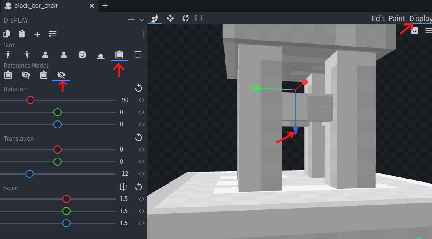Click the paste display settings icon
432x239 pixels.
[x=22, y=34]
